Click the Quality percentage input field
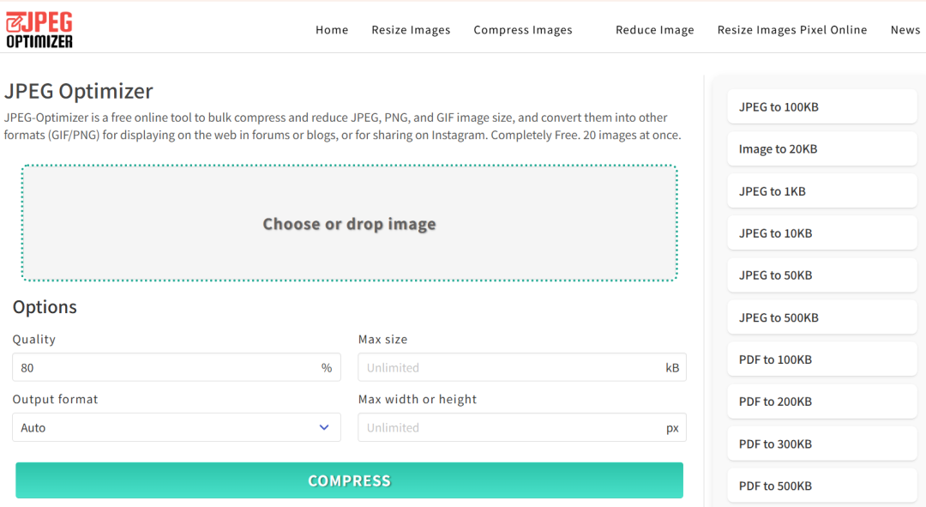926x507 pixels. pos(167,367)
